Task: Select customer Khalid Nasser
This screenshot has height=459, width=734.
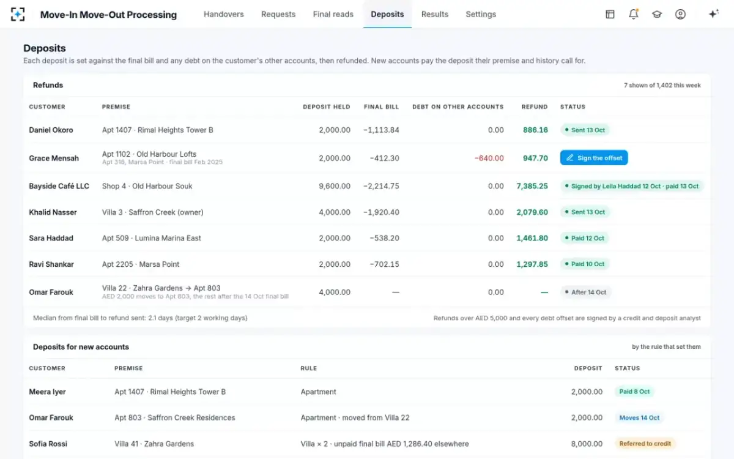Action: pos(53,212)
